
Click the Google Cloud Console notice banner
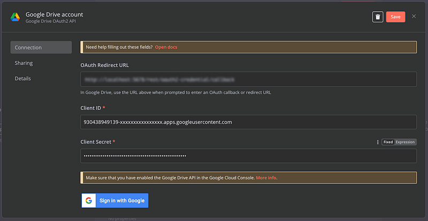point(177,177)
